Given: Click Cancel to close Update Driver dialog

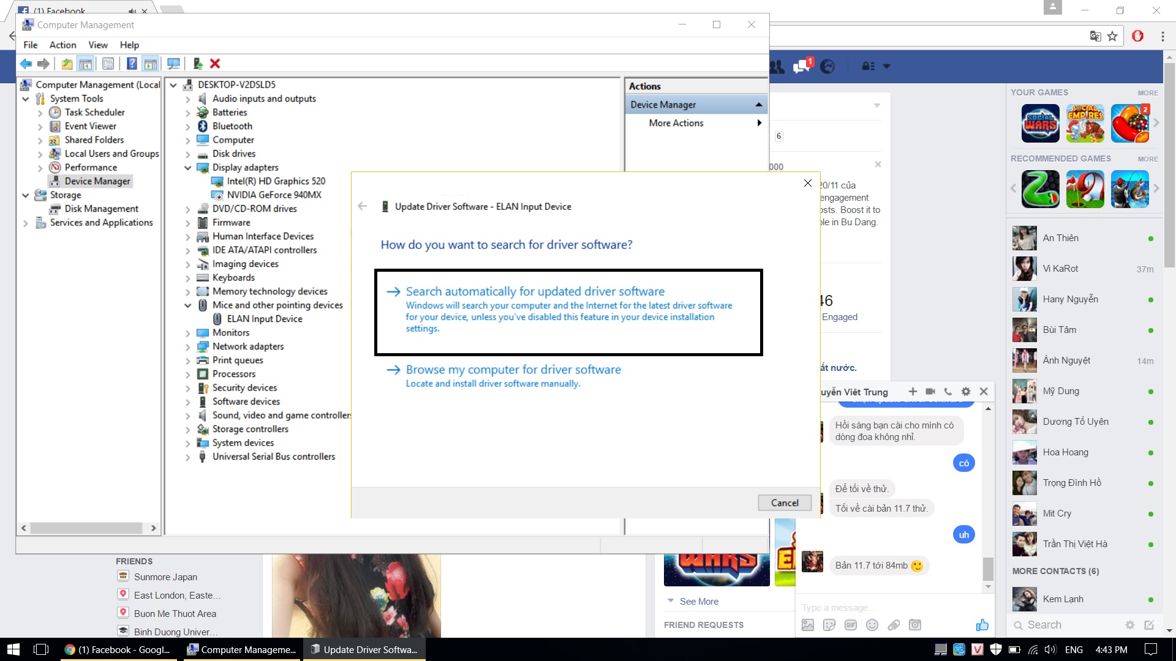Looking at the screenshot, I should point(784,502).
